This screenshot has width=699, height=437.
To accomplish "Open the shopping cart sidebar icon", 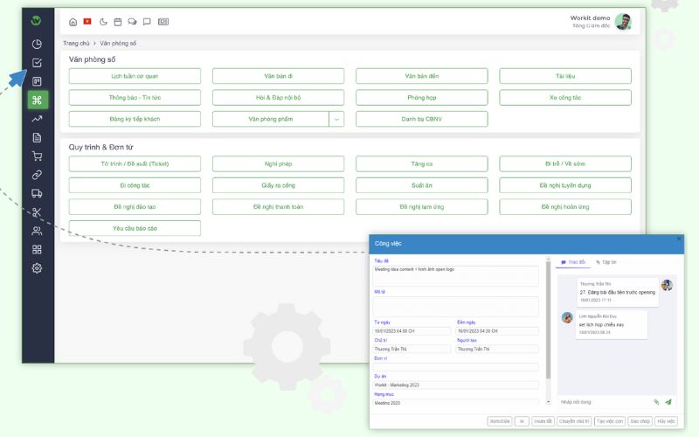I will [x=37, y=156].
